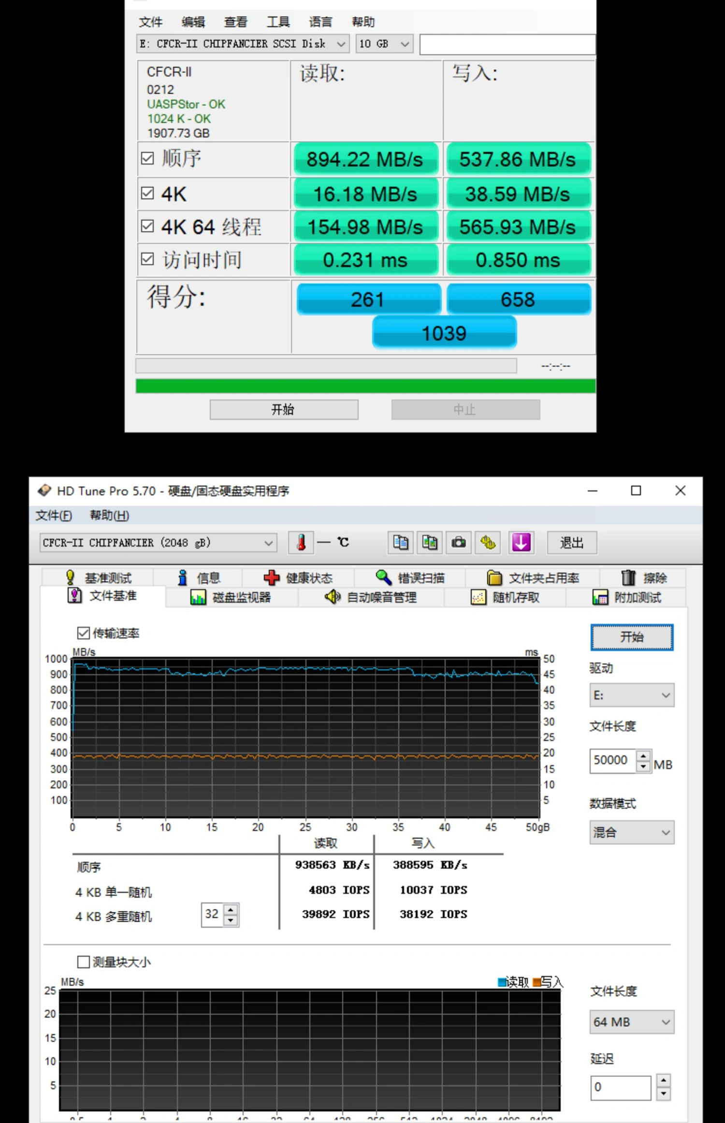Image resolution: width=725 pixels, height=1123 pixels.
Task: Click the trash can icon for 擦除
Action: pos(628,577)
